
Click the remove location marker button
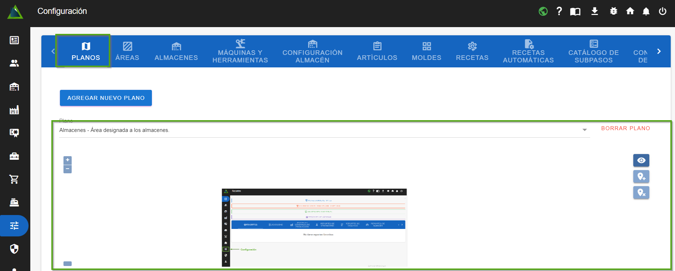(641, 193)
